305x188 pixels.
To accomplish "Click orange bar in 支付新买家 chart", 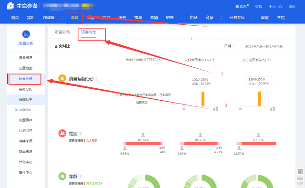I will pyautogui.click(x=203, y=99).
